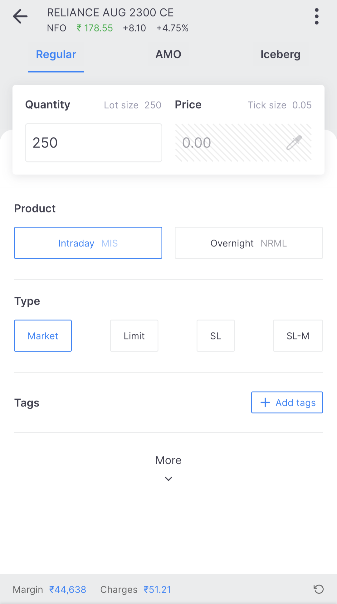This screenshot has height=604, width=337.
Task: Choose Limit order type
Action: pyautogui.click(x=134, y=336)
